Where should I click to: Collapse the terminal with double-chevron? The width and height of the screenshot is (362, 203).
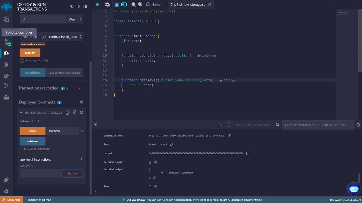(96, 125)
